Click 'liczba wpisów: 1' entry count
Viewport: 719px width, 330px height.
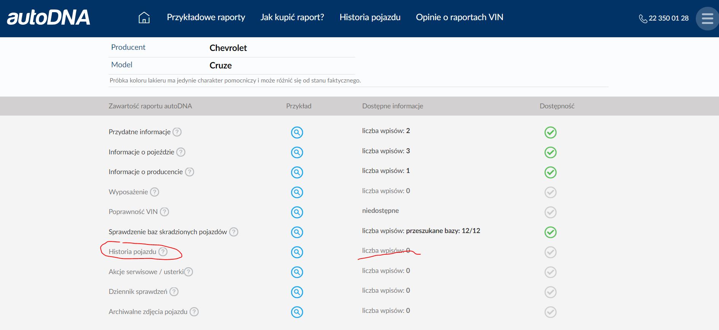[386, 171]
